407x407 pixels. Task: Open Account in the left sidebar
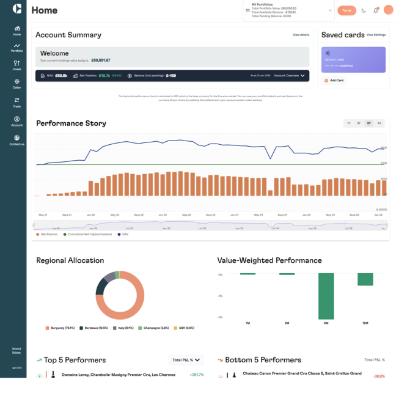[x=16, y=121]
